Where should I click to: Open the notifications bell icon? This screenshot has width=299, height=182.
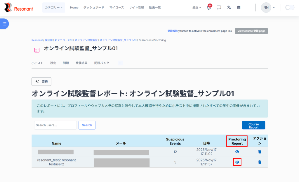[x=208, y=8]
